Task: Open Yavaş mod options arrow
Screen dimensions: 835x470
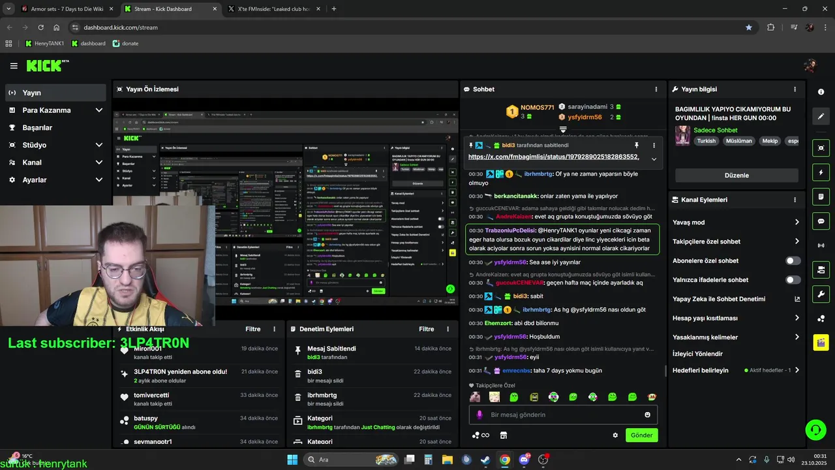Action: [x=797, y=222]
